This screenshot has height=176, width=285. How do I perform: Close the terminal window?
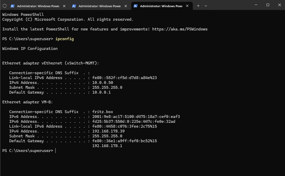[279, 5]
